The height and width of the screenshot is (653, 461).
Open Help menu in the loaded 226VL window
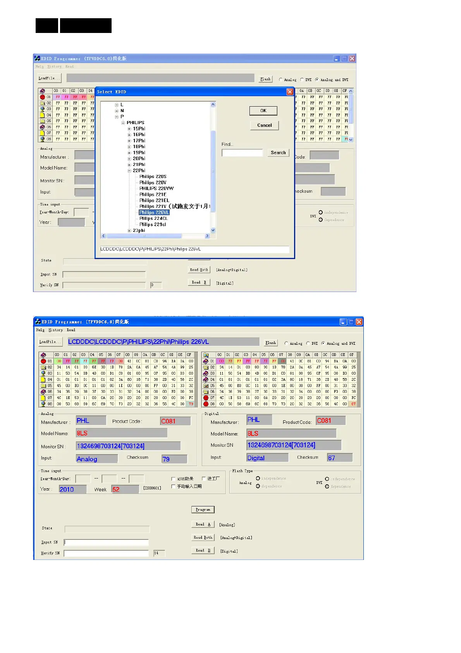point(40,330)
